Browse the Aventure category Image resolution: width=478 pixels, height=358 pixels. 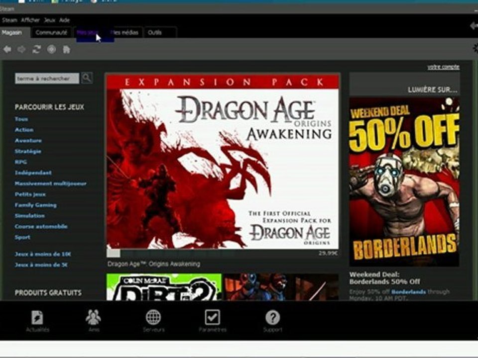(28, 140)
